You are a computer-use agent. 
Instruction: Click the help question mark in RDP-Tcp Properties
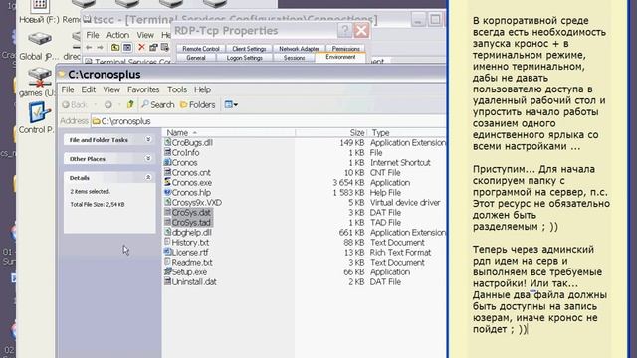(x=344, y=31)
